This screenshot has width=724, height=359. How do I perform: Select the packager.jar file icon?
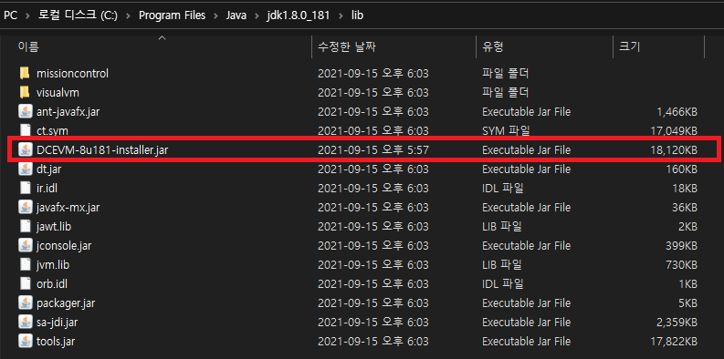point(25,303)
